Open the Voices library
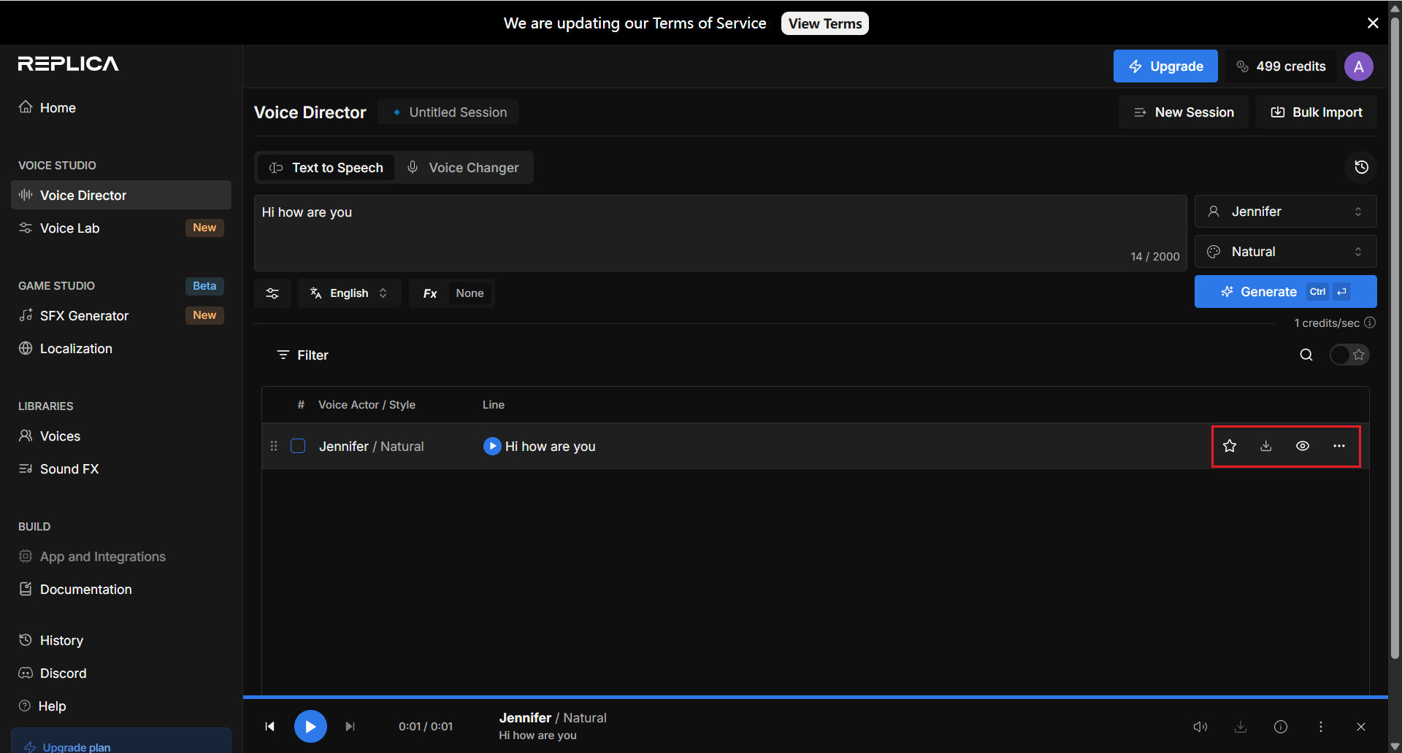The image size is (1402, 753). pyautogui.click(x=121, y=436)
